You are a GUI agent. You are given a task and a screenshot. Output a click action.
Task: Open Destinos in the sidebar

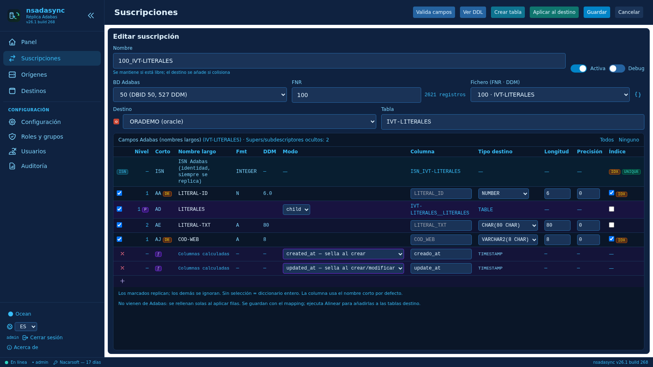pos(52,91)
